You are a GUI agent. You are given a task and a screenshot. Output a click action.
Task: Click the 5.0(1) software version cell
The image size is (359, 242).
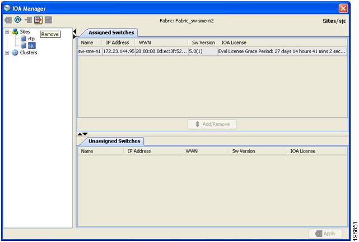[203, 51]
